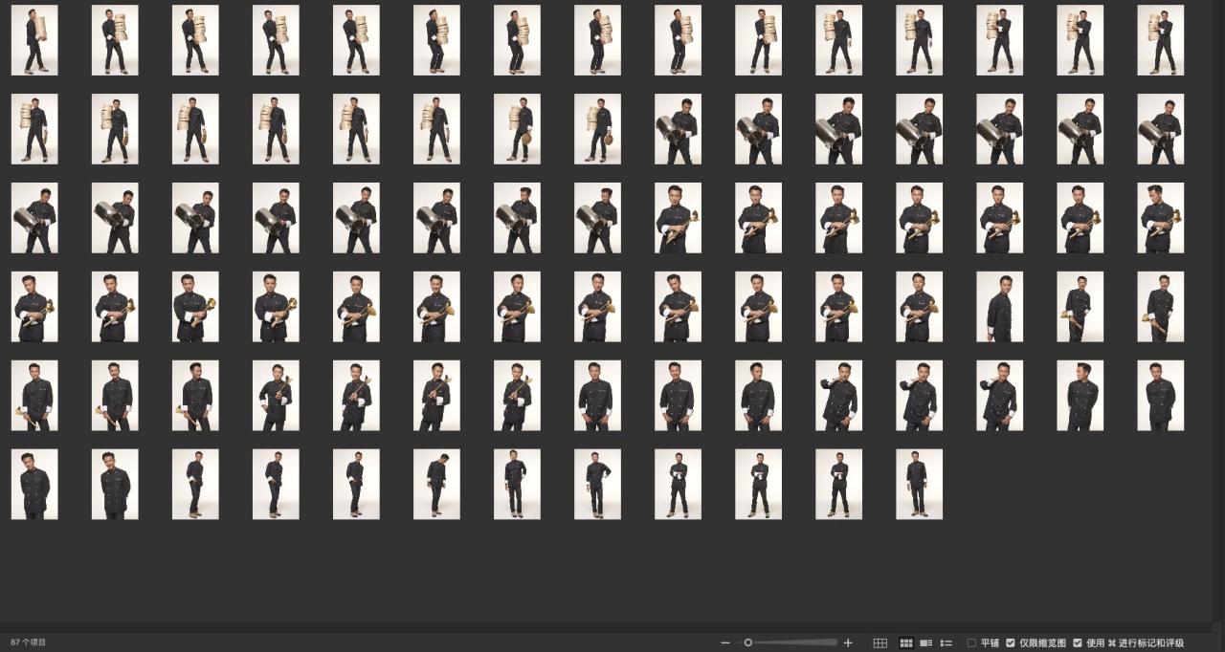Select first thumbnail in the bottom row
Viewport: 1225px width, 652px height.
34,485
